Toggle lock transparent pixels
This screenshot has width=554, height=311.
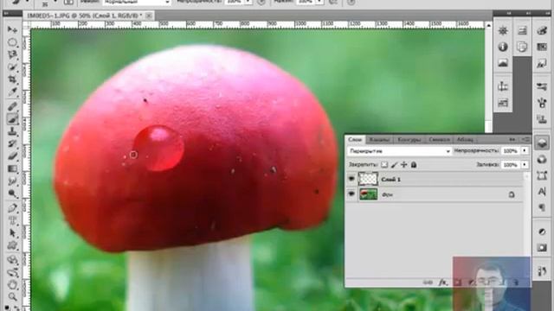384,165
